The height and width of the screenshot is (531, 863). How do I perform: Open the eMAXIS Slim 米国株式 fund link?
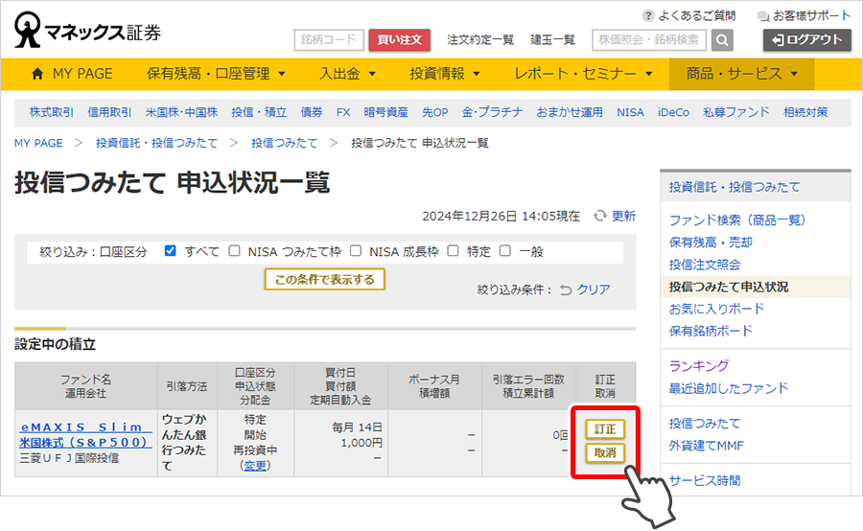coord(86,435)
